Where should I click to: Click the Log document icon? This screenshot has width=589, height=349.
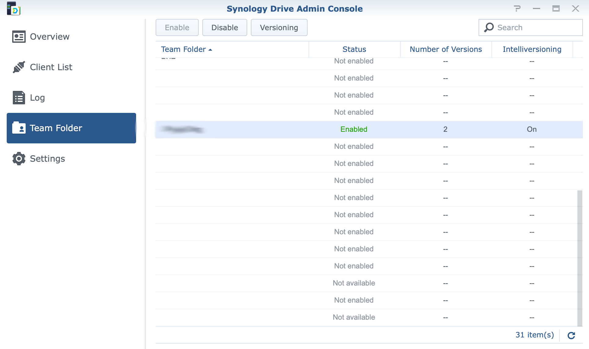19,98
